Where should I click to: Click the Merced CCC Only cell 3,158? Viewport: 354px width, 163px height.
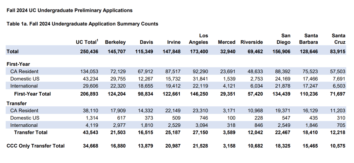click(228, 146)
